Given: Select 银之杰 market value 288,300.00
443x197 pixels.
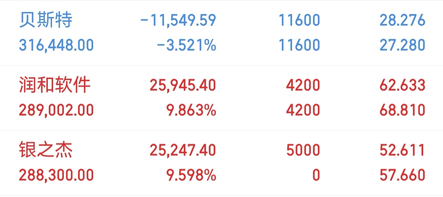Looking at the screenshot, I should pos(56,175).
